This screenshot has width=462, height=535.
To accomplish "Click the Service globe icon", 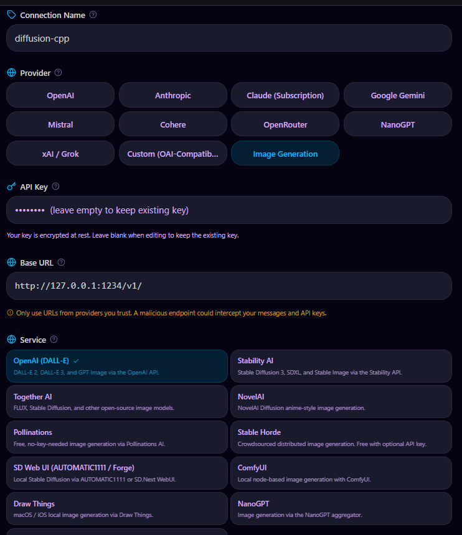I will point(11,340).
